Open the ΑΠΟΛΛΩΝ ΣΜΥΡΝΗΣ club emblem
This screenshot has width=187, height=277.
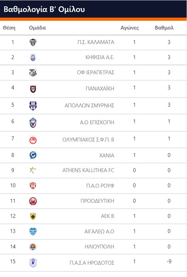(33, 106)
